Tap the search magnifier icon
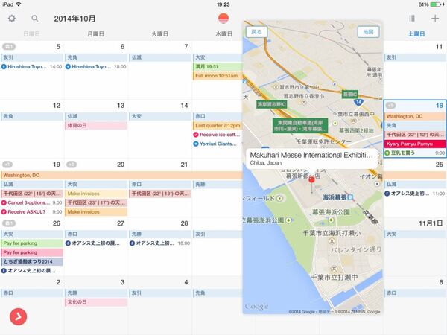 tap(35, 19)
